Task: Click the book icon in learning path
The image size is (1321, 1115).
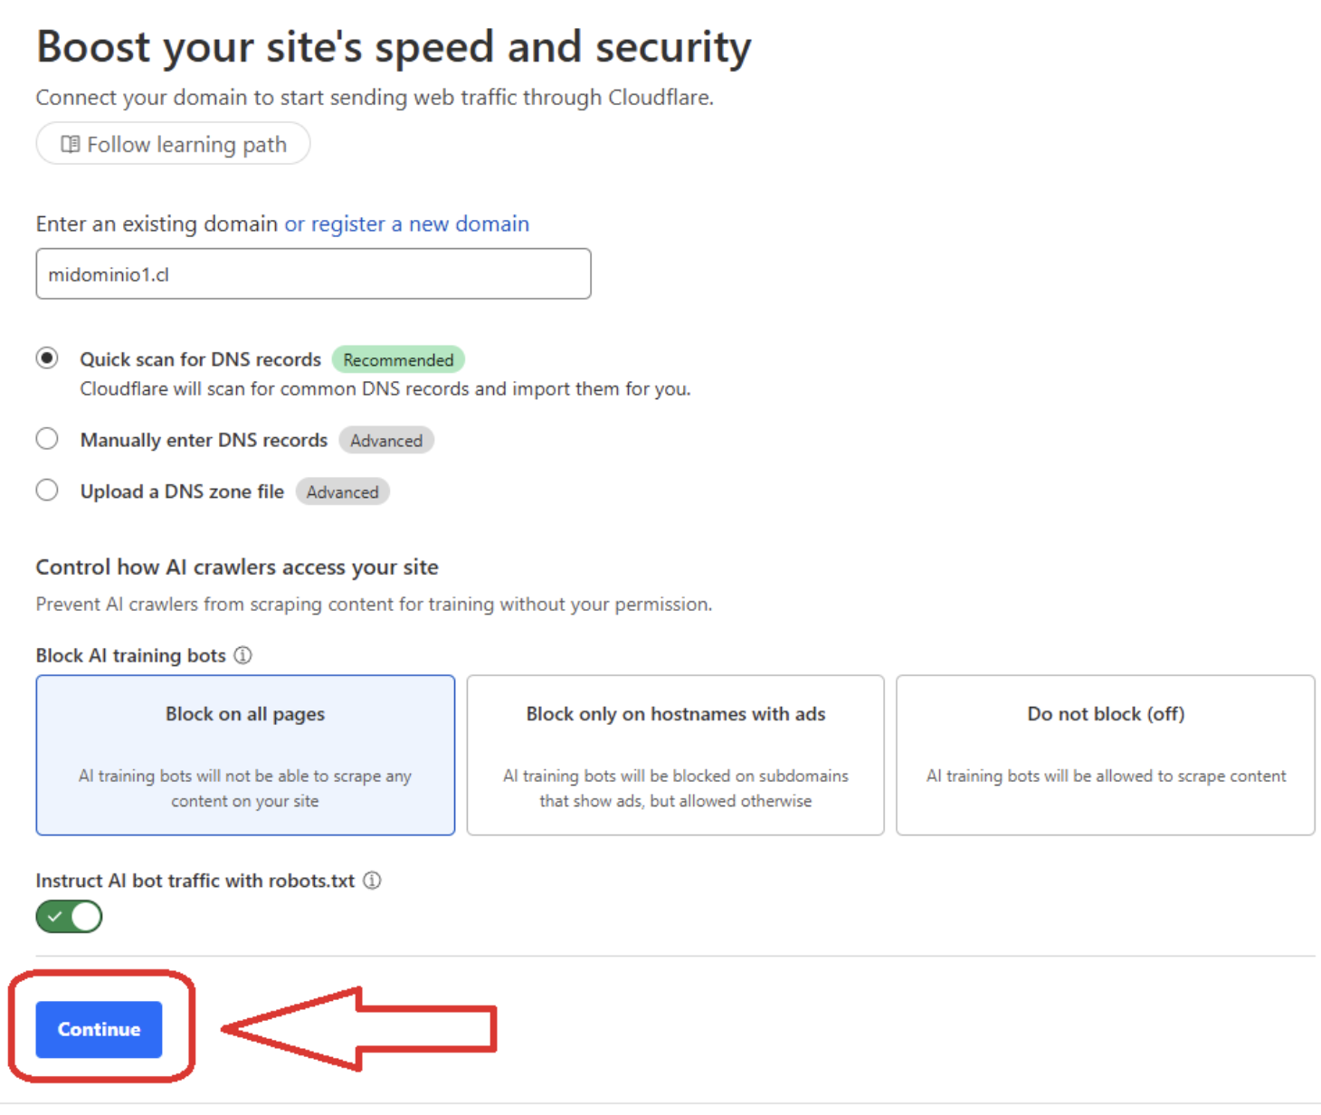Action: [70, 145]
